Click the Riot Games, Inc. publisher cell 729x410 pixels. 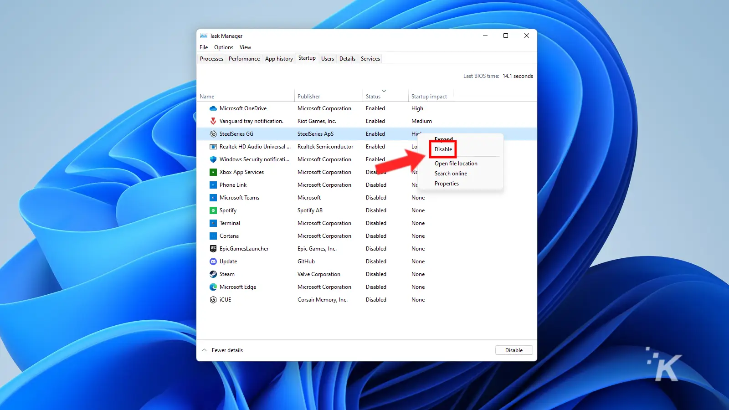(317, 121)
